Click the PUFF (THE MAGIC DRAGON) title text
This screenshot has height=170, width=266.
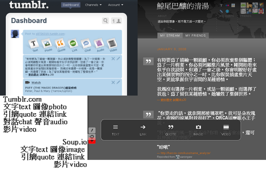coord(51,88)
